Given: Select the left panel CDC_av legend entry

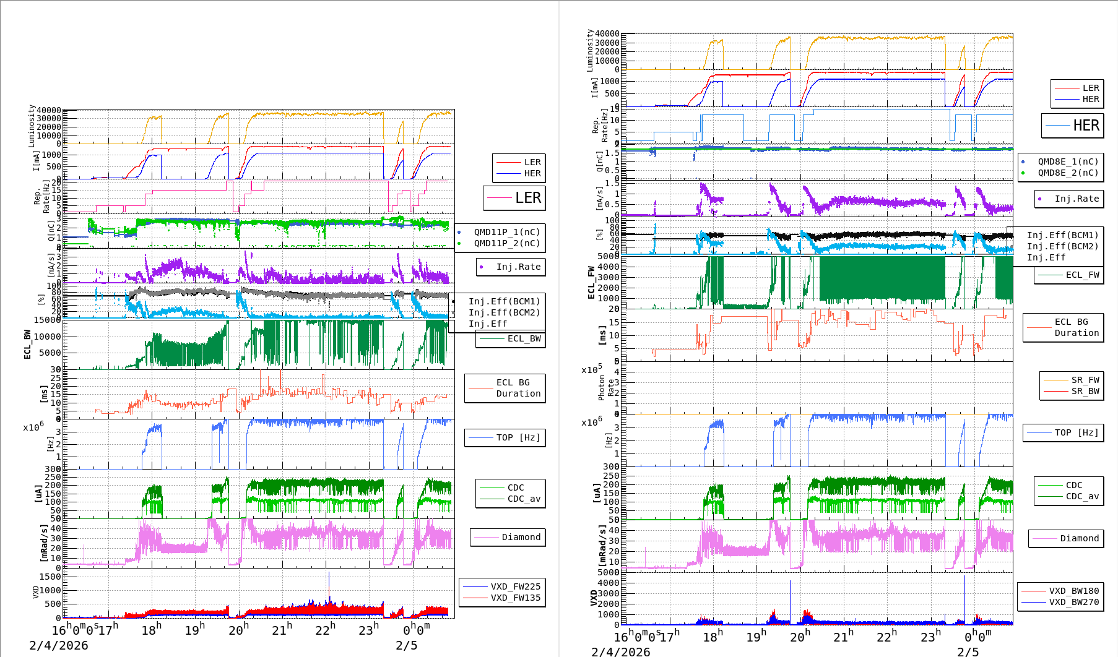Looking at the screenshot, I should pyautogui.click(x=524, y=499).
